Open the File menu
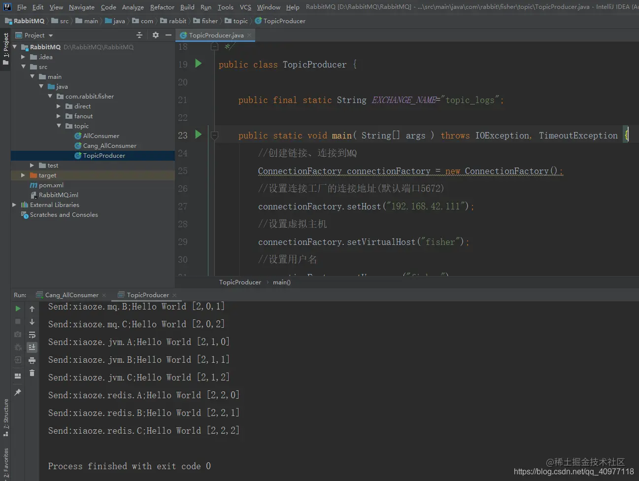The width and height of the screenshot is (639, 481). tap(22, 7)
